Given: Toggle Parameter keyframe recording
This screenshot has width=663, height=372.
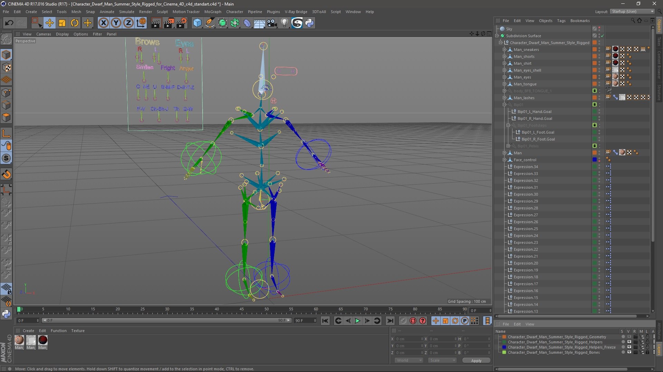Looking at the screenshot, I should [x=465, y=321].
